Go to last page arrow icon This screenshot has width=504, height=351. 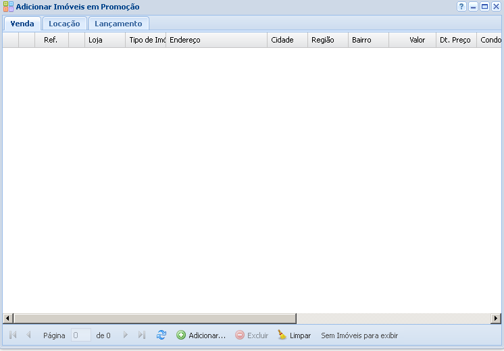click(142, 335)
